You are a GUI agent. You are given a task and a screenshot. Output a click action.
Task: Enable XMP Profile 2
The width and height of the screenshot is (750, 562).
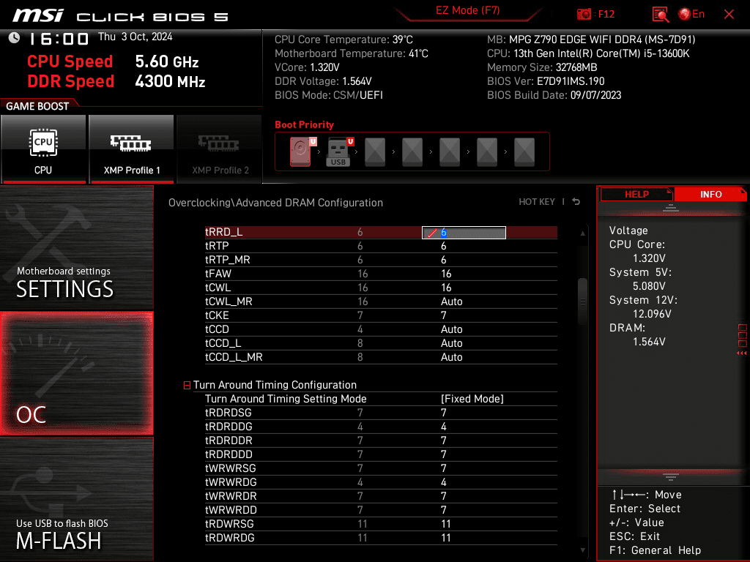(x=220, y=149)
